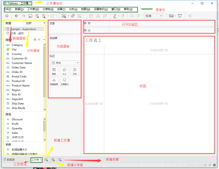Open dropdown arrow next to refresh icon
The width and height of the screenshot is (219, 169).
point(57,16)
